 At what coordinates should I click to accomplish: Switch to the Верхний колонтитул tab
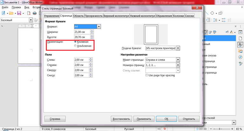pos(116,16)
